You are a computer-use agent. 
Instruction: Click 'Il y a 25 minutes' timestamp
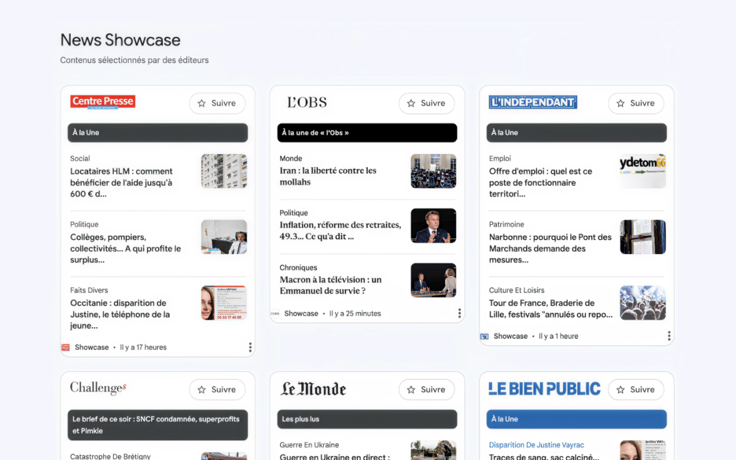(x=355, y=313)
